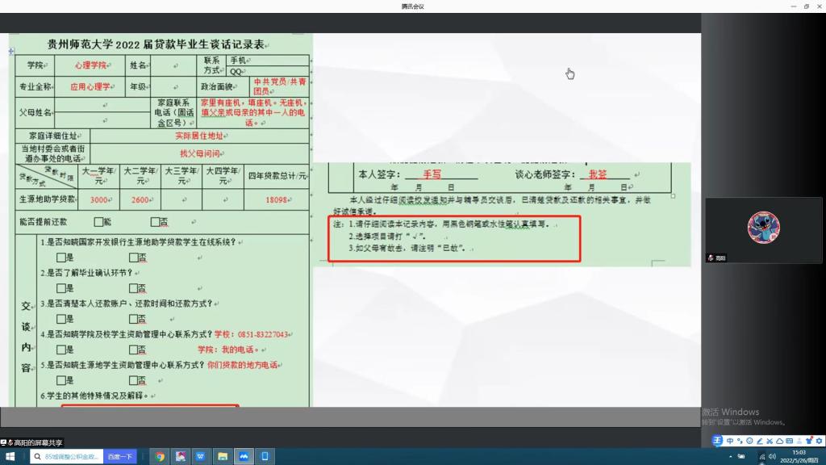Click the 高阳的屏幕共享 sharing label

31,443
